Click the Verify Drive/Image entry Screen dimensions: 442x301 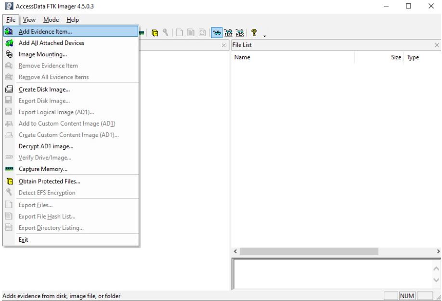[x=71, y=157]
